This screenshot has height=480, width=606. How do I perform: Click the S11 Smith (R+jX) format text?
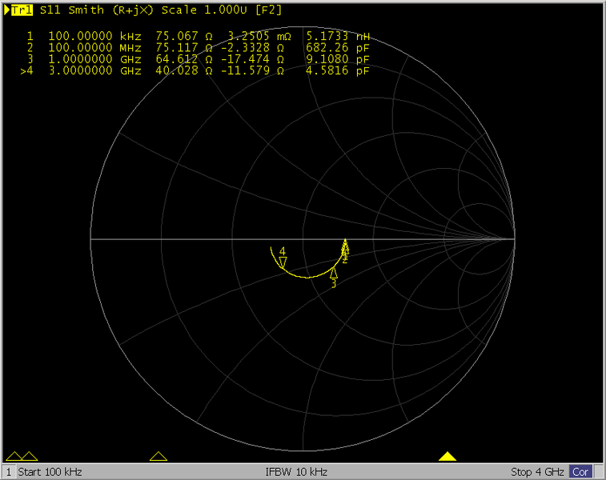point(97,10)
